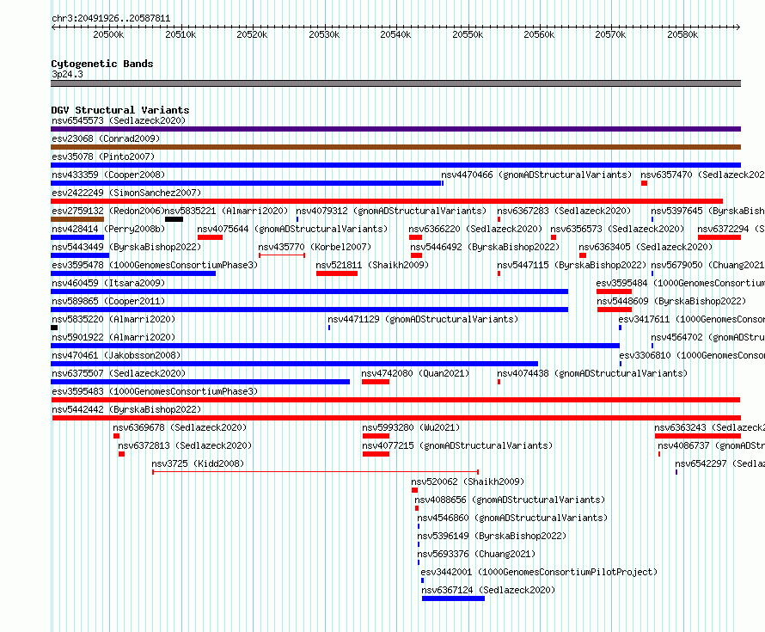Click the DGV Structural Variants track title

click(120, 110)
